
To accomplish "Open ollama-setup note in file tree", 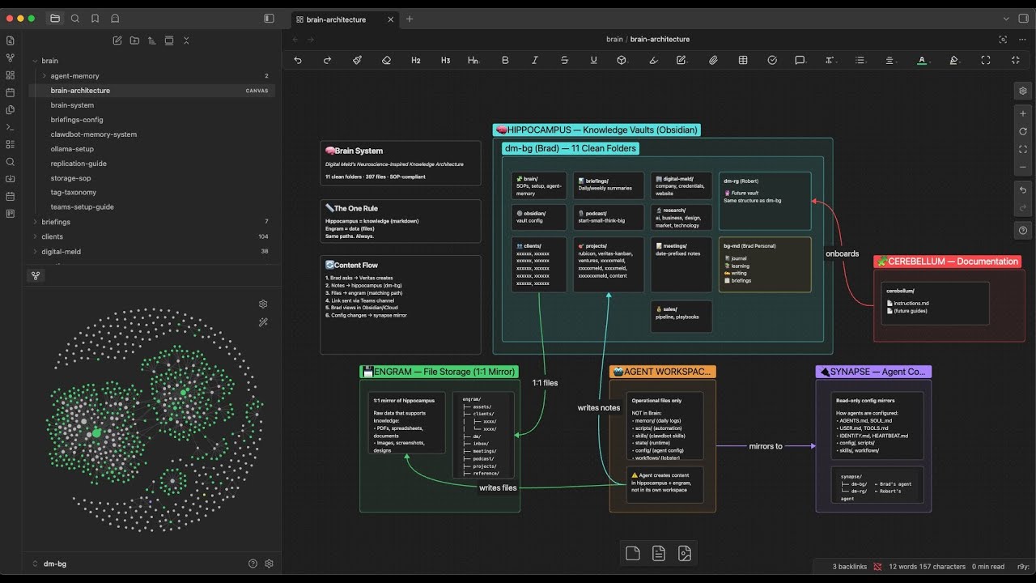I will click(x=72, y=149).
